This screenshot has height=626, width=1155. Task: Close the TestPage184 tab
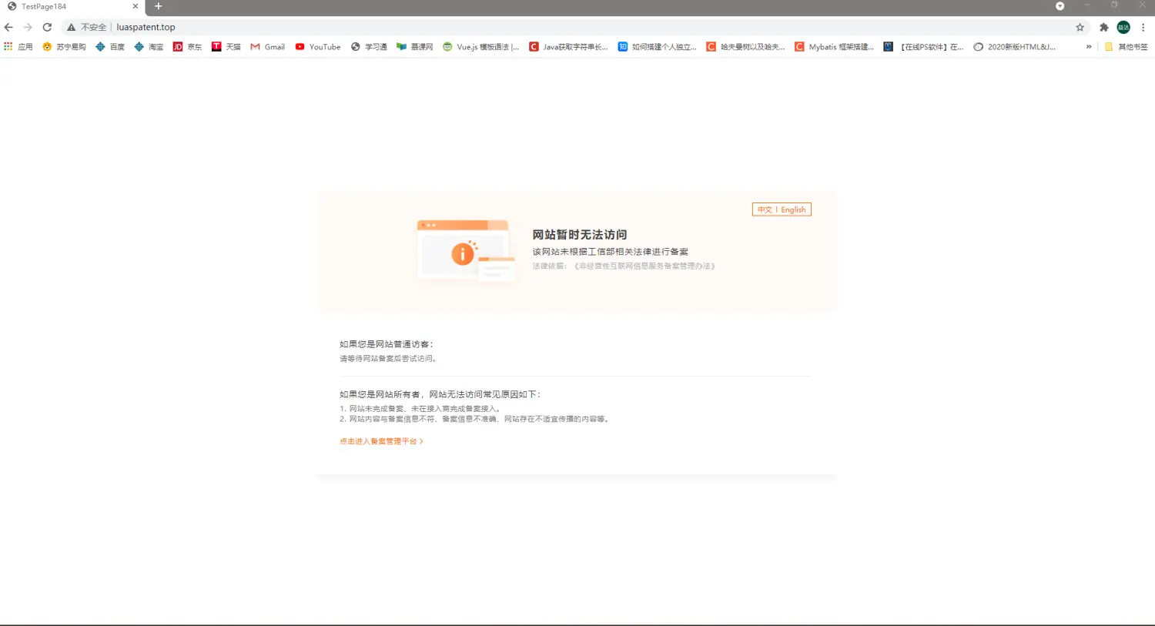pos(136,6)
